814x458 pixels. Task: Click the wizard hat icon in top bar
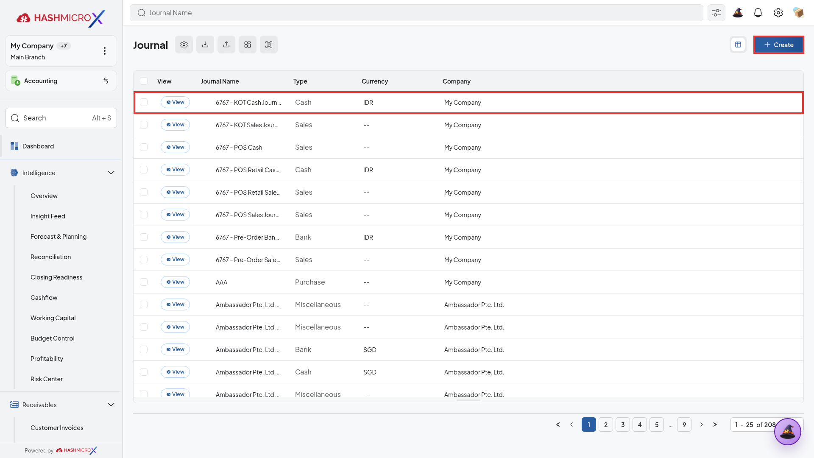tap(738, 13)
